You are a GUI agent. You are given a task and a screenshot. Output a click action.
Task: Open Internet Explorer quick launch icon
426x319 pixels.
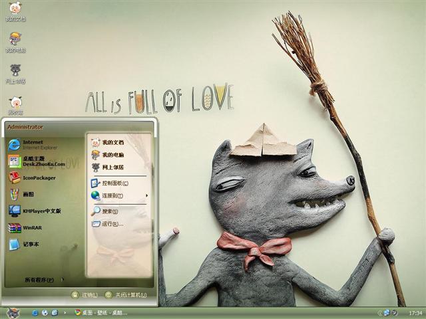[x=35, y=313]
